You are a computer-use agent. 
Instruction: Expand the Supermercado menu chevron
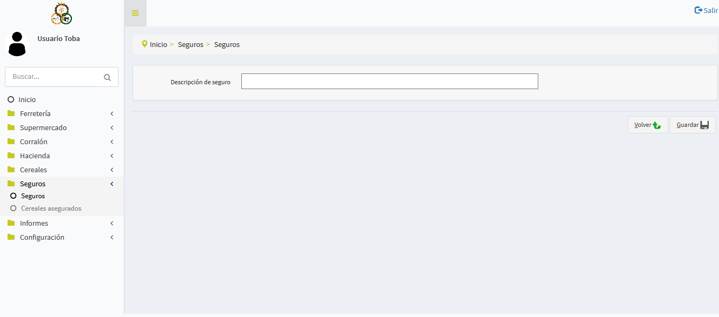coord(112,128)
